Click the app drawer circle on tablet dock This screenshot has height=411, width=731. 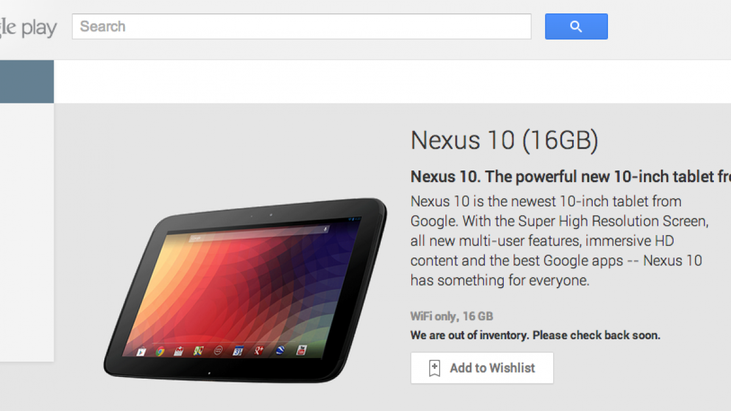coord(218,350)
